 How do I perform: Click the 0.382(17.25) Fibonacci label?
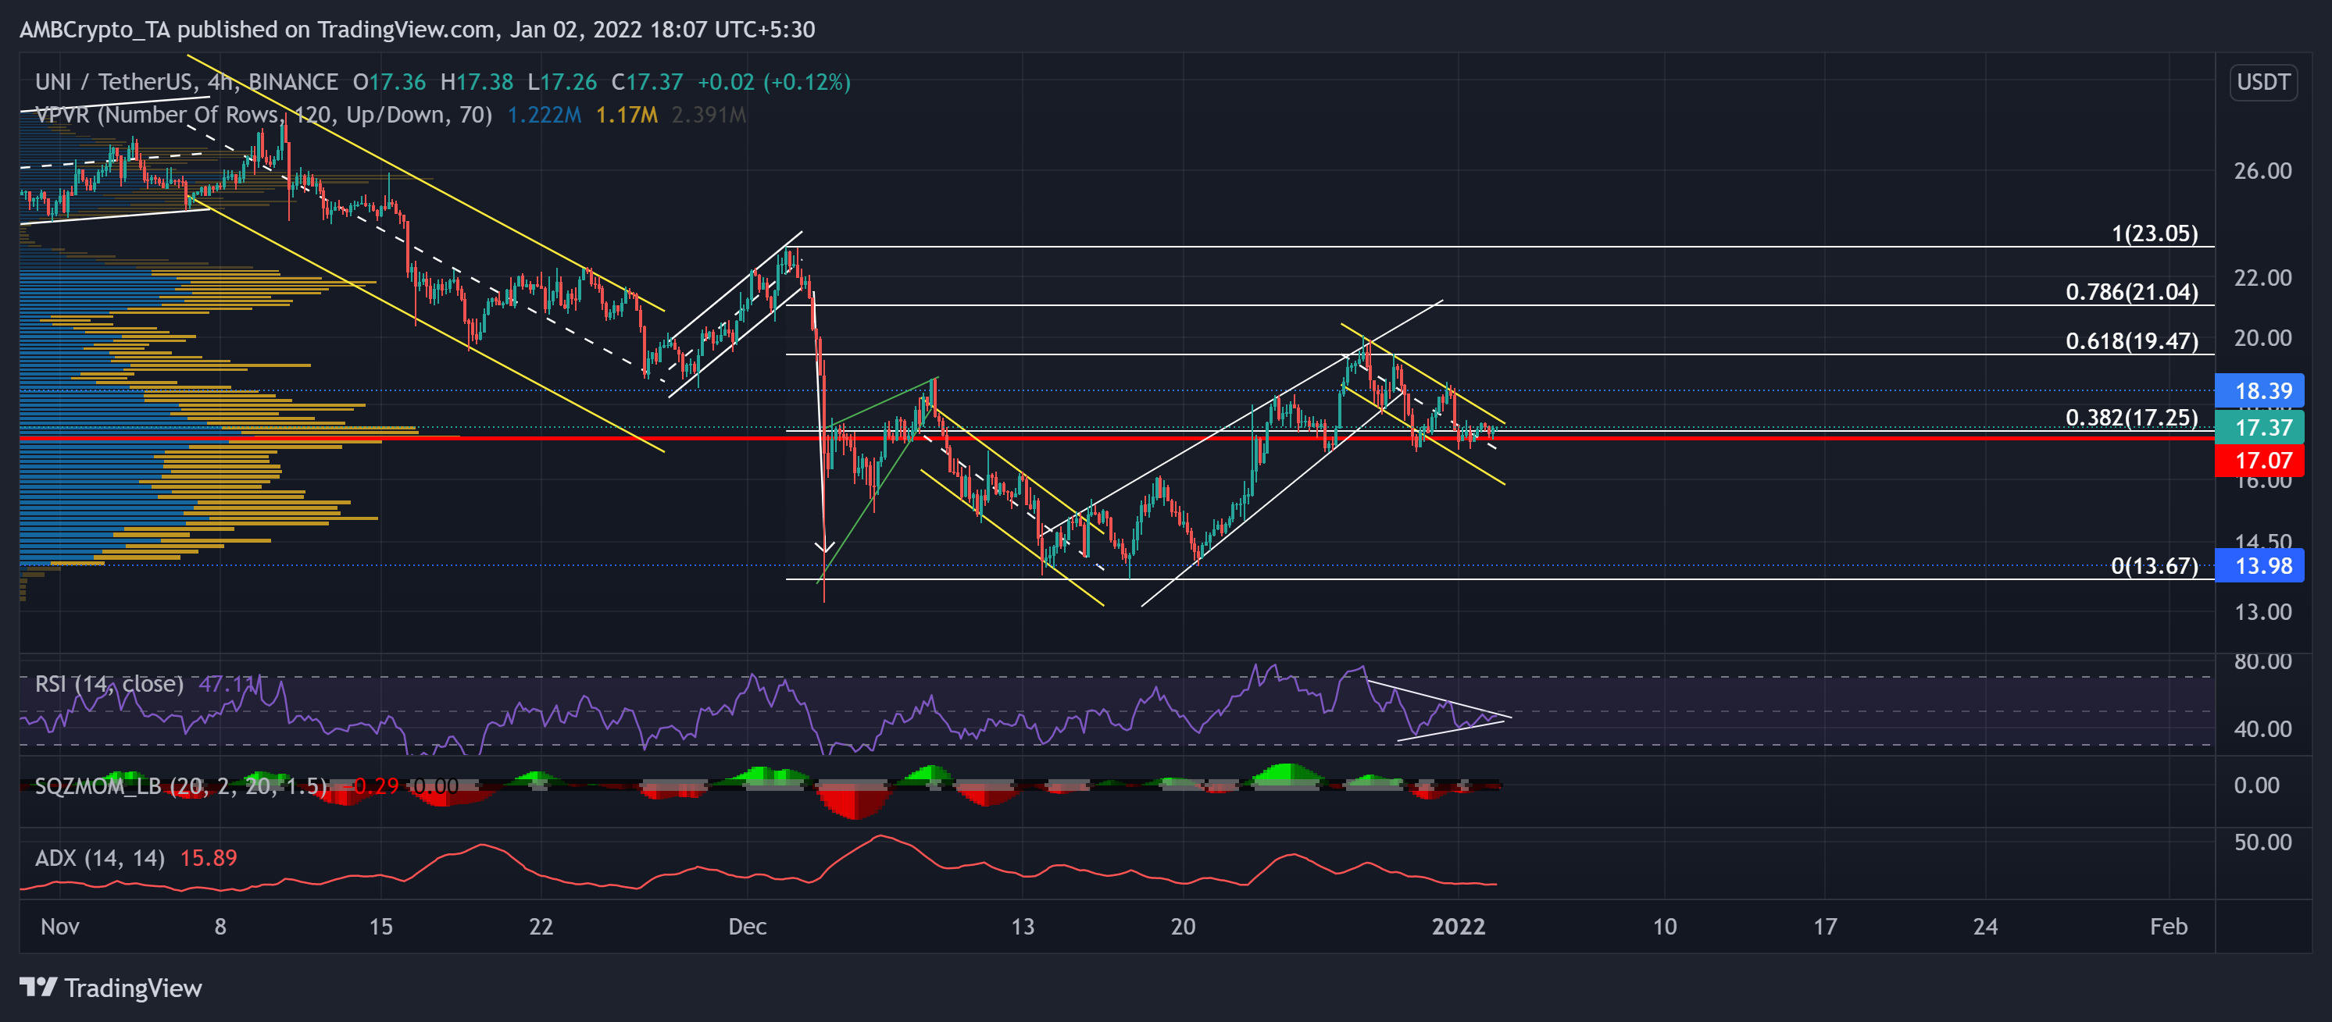point(2131,417)
